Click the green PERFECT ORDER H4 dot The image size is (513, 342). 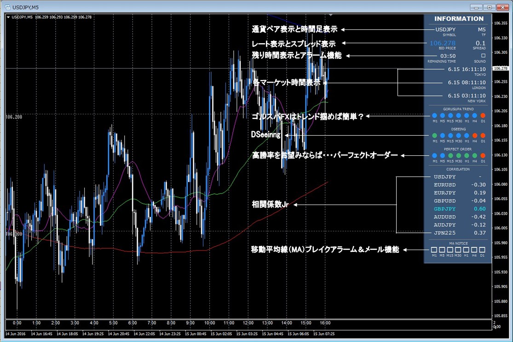coord(474,156)
